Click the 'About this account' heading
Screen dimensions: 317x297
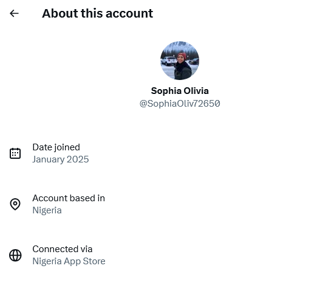(97, 13)
